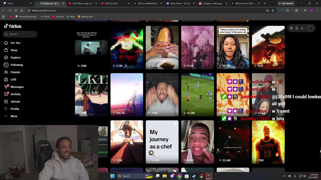Screen dimensions: 321x180
Task: Open the video with 7.6M views
Action: (x=162, y=95)
